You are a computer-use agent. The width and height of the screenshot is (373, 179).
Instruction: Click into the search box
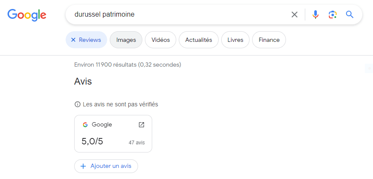180,15
